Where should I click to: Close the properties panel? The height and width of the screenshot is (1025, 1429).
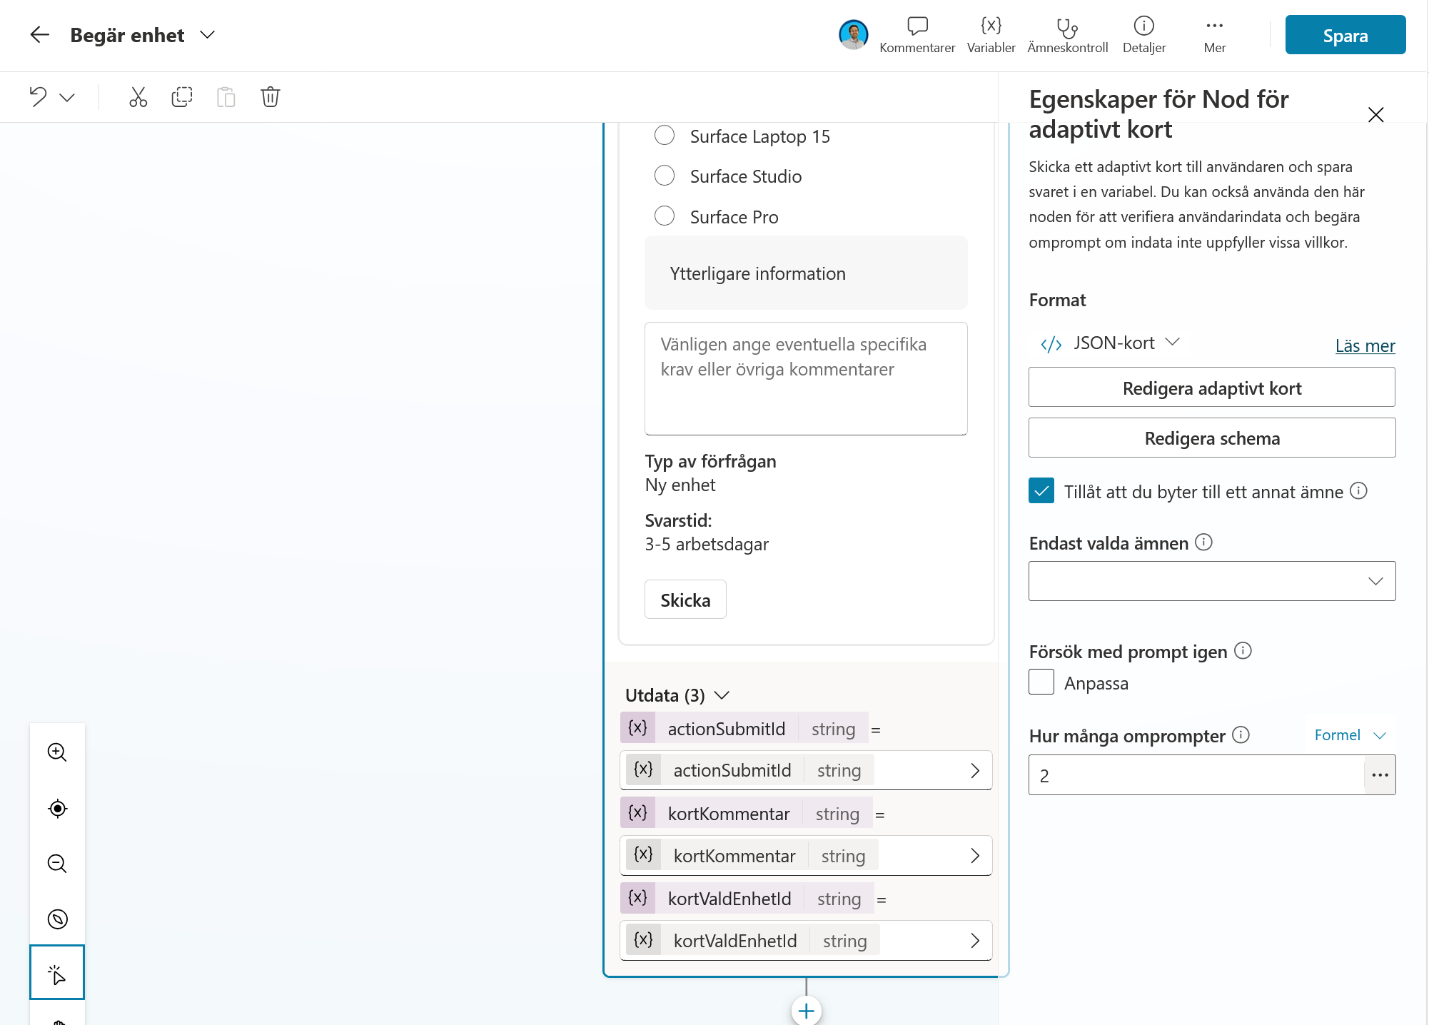(1375, 115)
